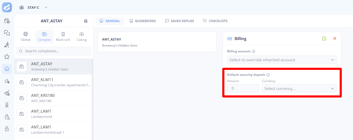Click building icon of ANT_KLM11 row
This screenshot has height=140, width=353.
tap(22, 82)
